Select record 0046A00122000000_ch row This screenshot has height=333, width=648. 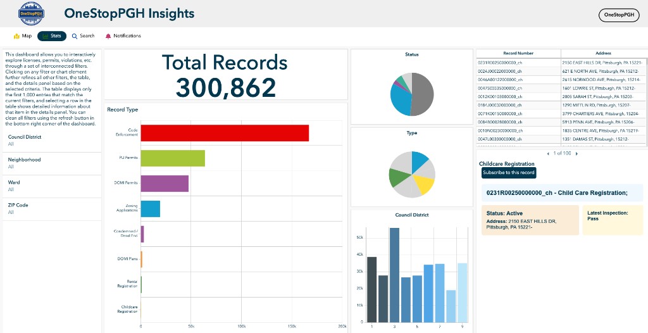coord(562,80)
